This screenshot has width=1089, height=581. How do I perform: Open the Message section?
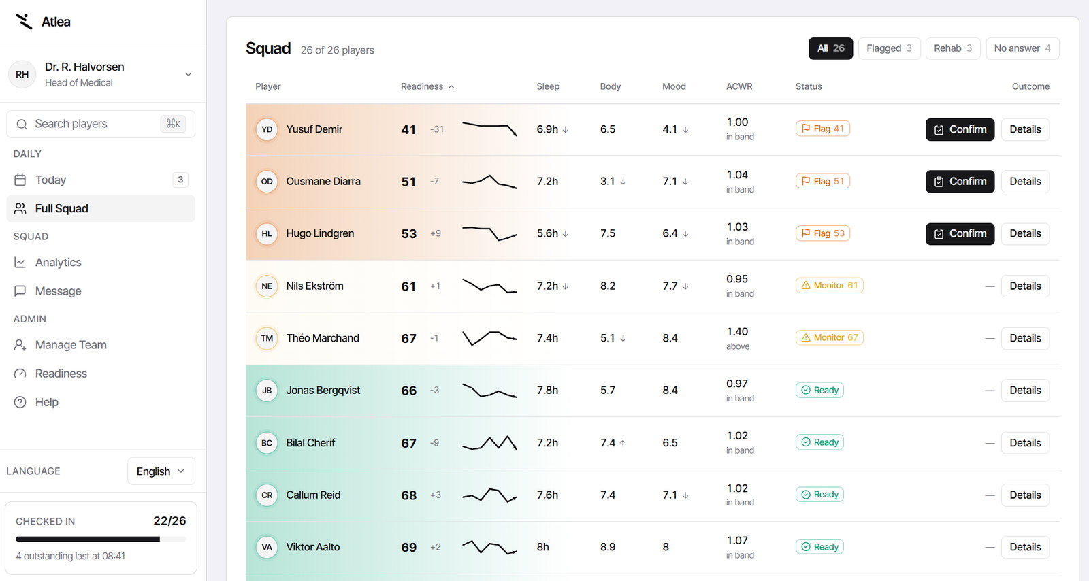pos(101,290)
